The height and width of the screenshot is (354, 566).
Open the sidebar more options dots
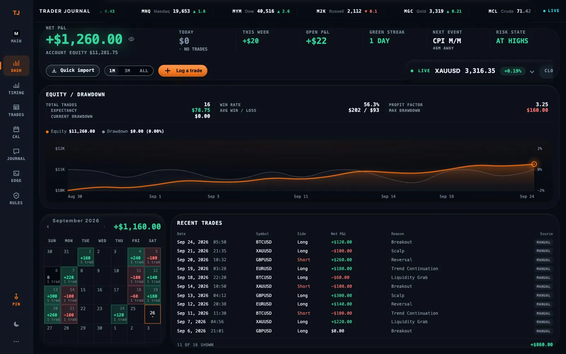click(16, 342)
